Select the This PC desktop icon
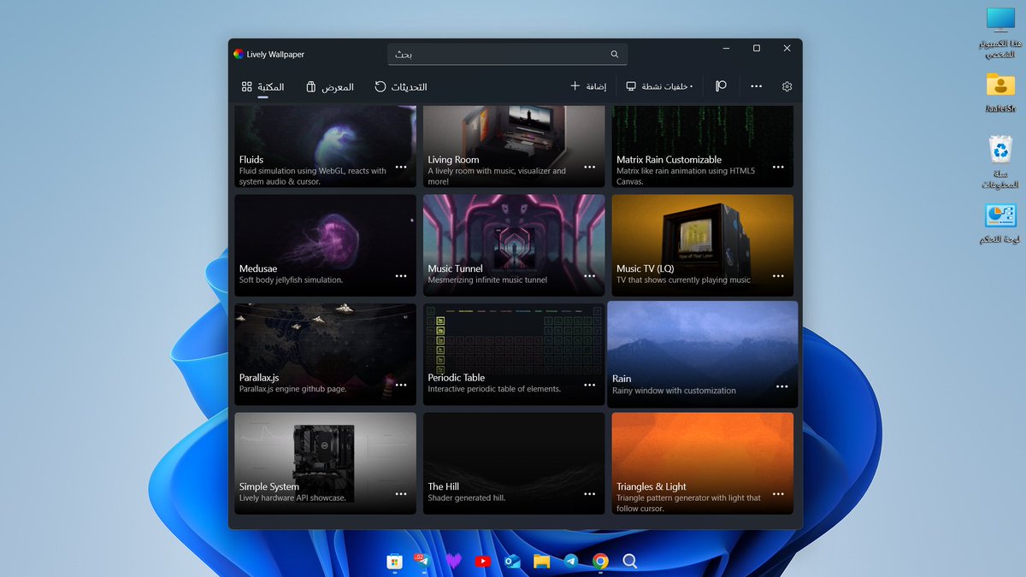The width and height of the screenshot is (1026, 577). click(x=999, y=32)
